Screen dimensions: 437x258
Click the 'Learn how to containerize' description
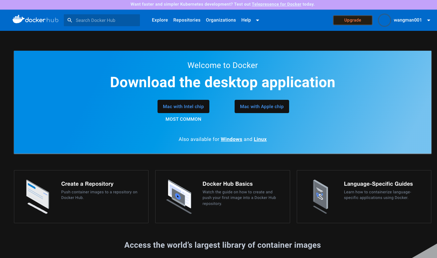[x=378, y=195]
